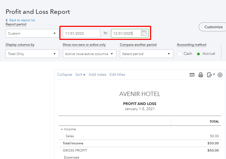Open Compare another period dropdown
The image size is (226, 159).
146,54
